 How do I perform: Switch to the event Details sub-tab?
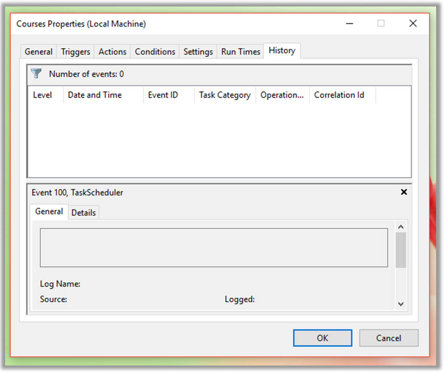[83, 213]
